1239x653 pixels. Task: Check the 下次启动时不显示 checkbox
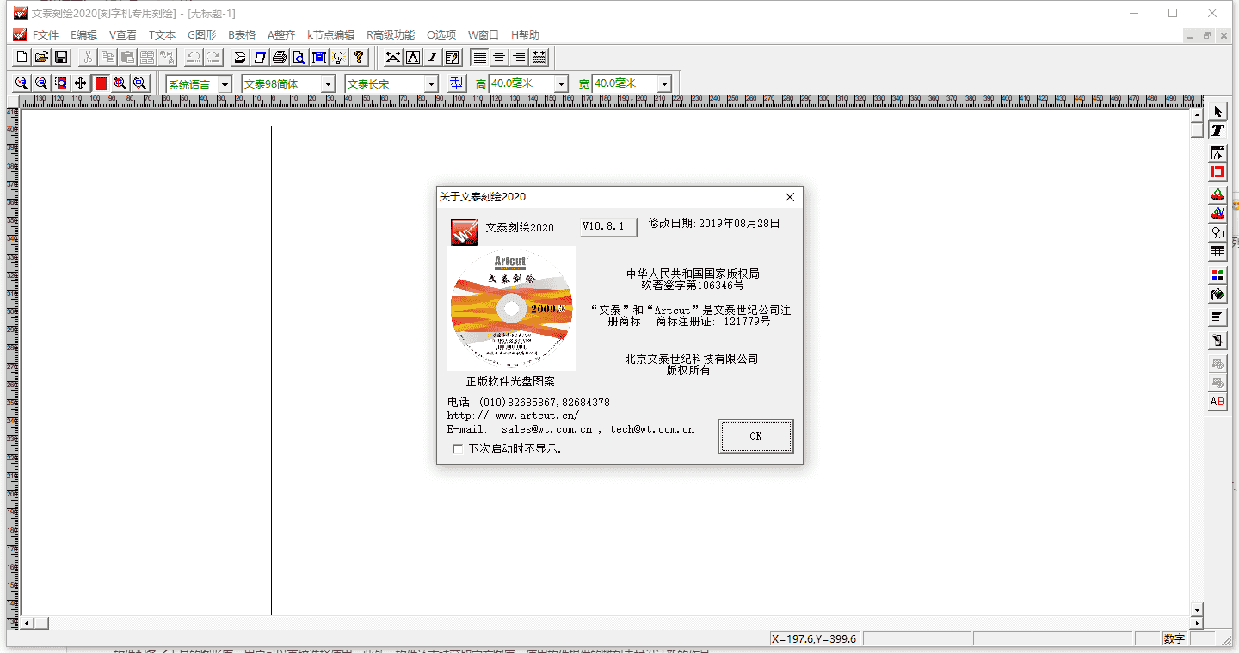tap(458, 449)
